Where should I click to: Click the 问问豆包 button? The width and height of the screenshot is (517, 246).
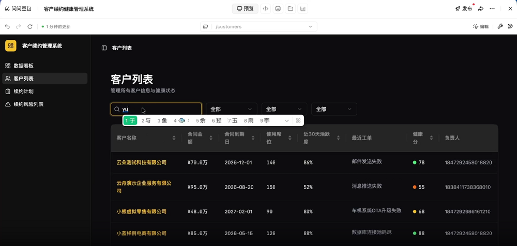point(18,9)
